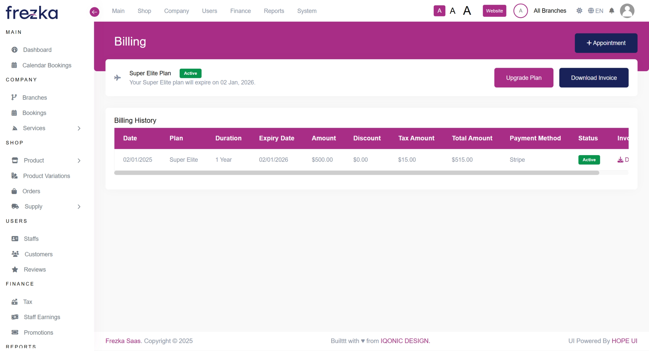Open the user profile avatar
649x351 pixels.
coord(627,11)
